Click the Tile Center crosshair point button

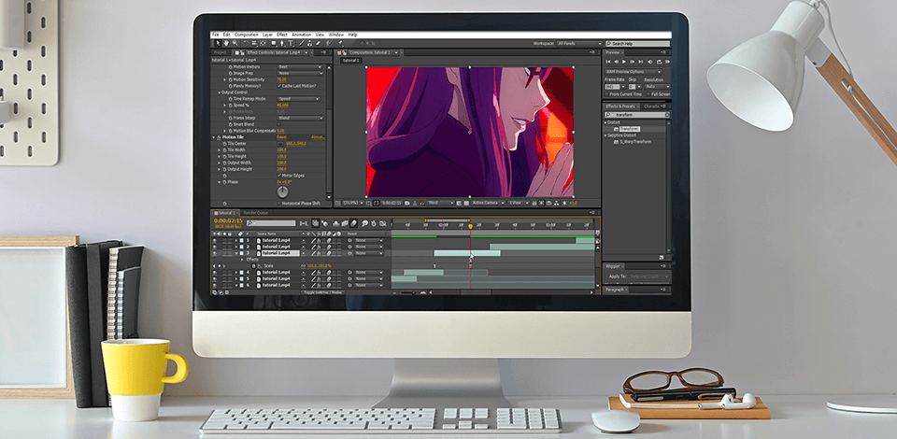click(281, 144)
